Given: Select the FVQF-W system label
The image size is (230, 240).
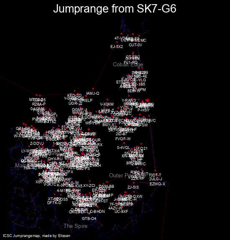Looking at the screenshot, I should [x=123, y=139].
